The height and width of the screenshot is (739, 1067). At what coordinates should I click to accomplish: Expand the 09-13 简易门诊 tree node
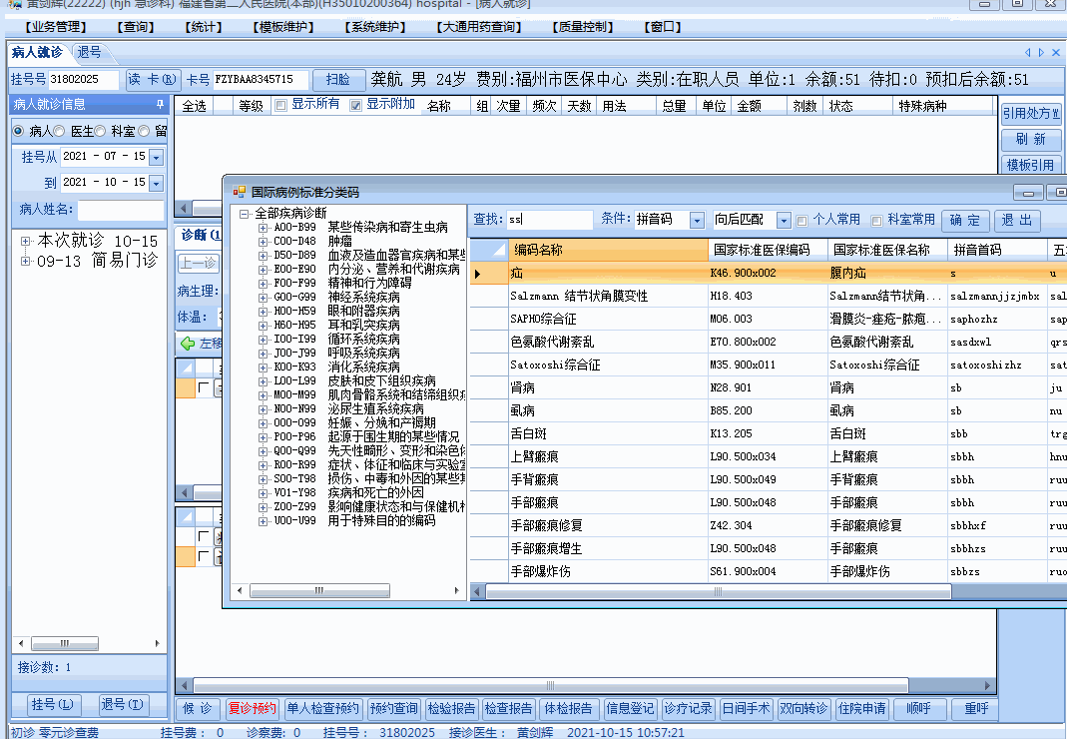click(x=25, y=261)
